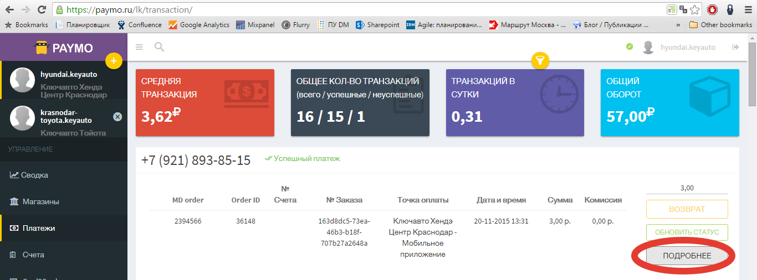Viewport: 757px width, 280px height.
Task: Open the Other bookmarks folder
Action: 720,25
